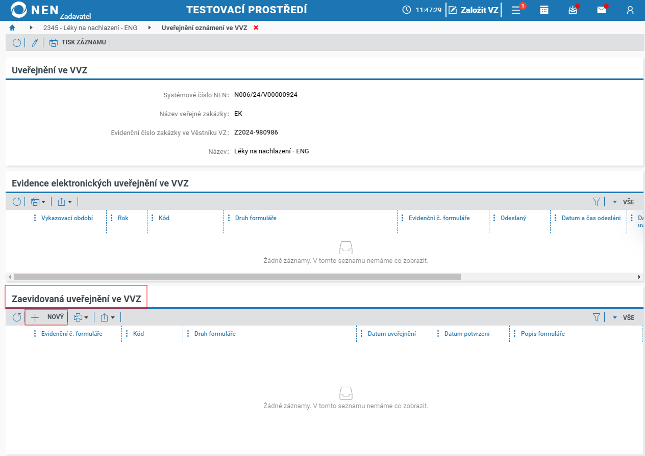Click TISK ZÁZNAMU print button

pos(78,42)
